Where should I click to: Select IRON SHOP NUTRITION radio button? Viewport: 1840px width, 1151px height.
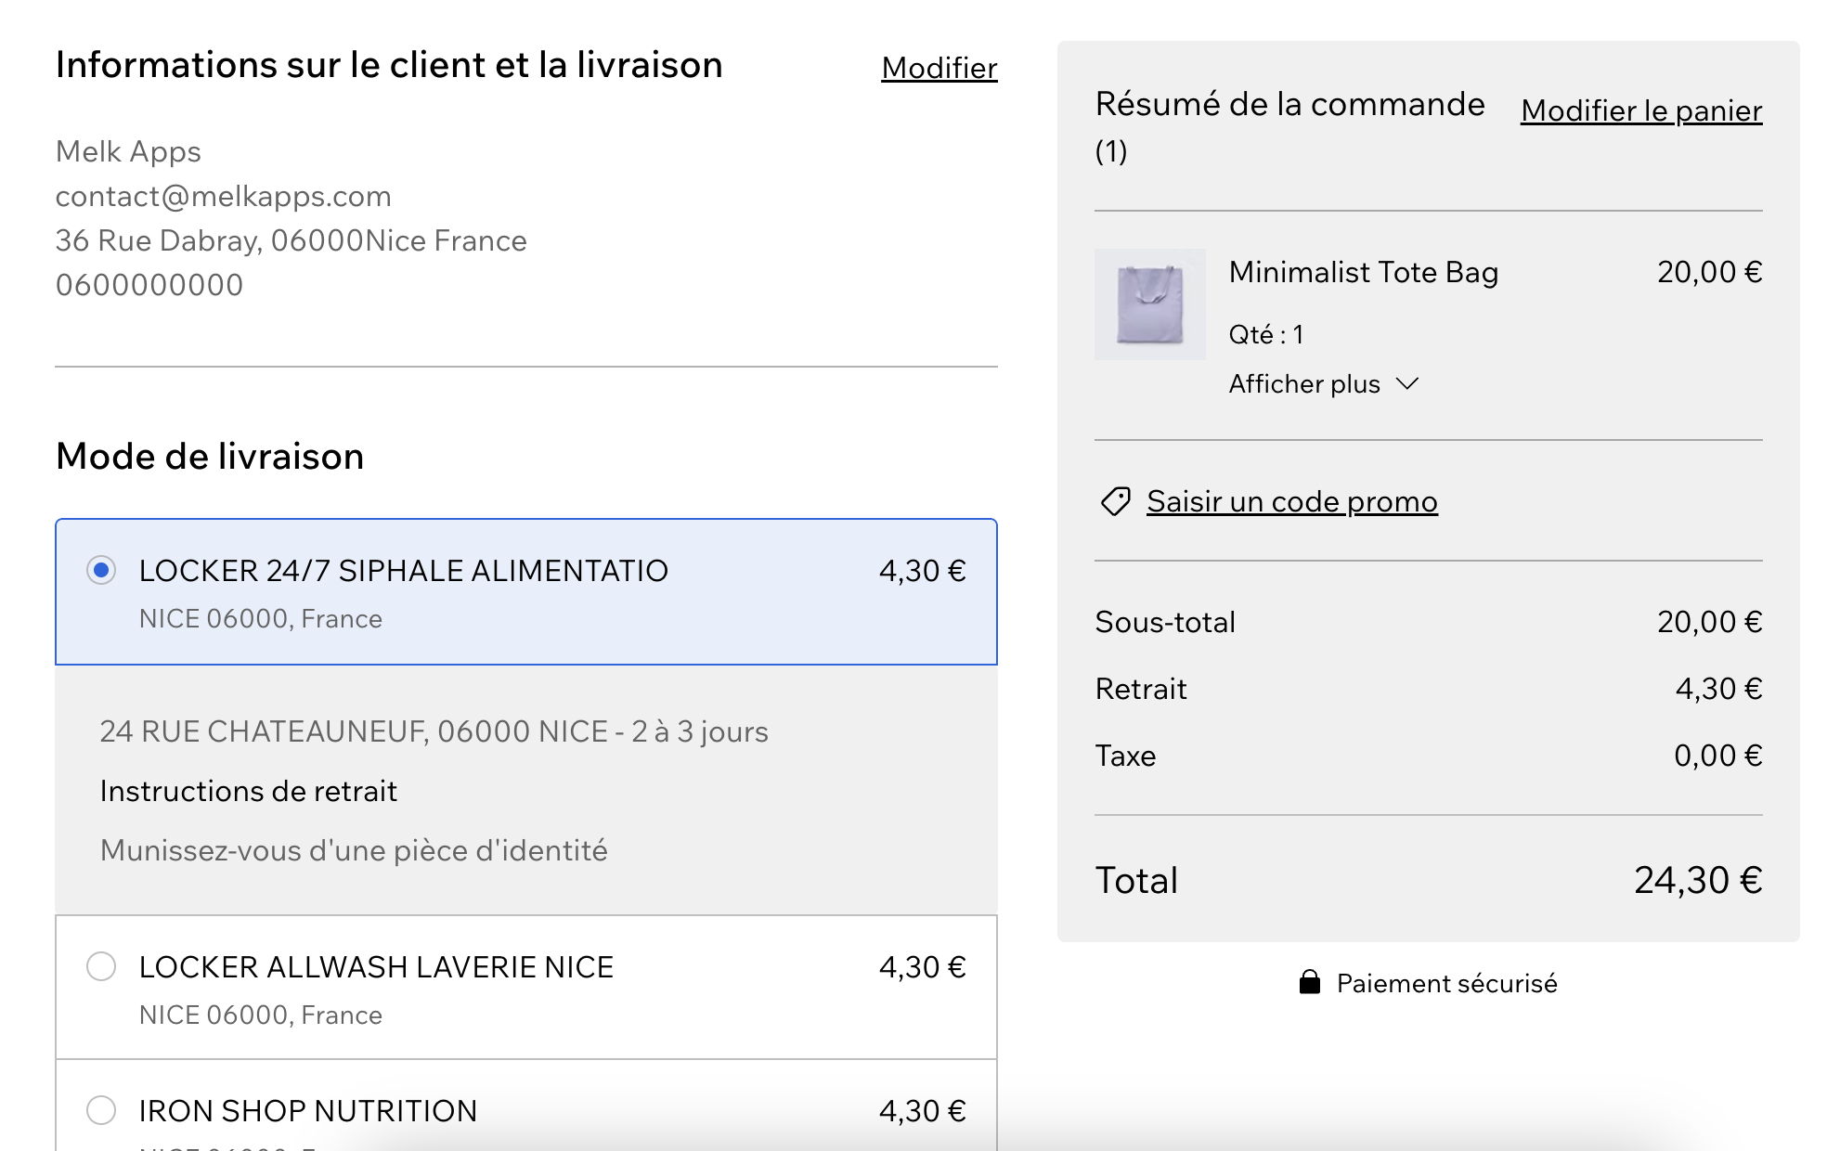(101, 1110)
